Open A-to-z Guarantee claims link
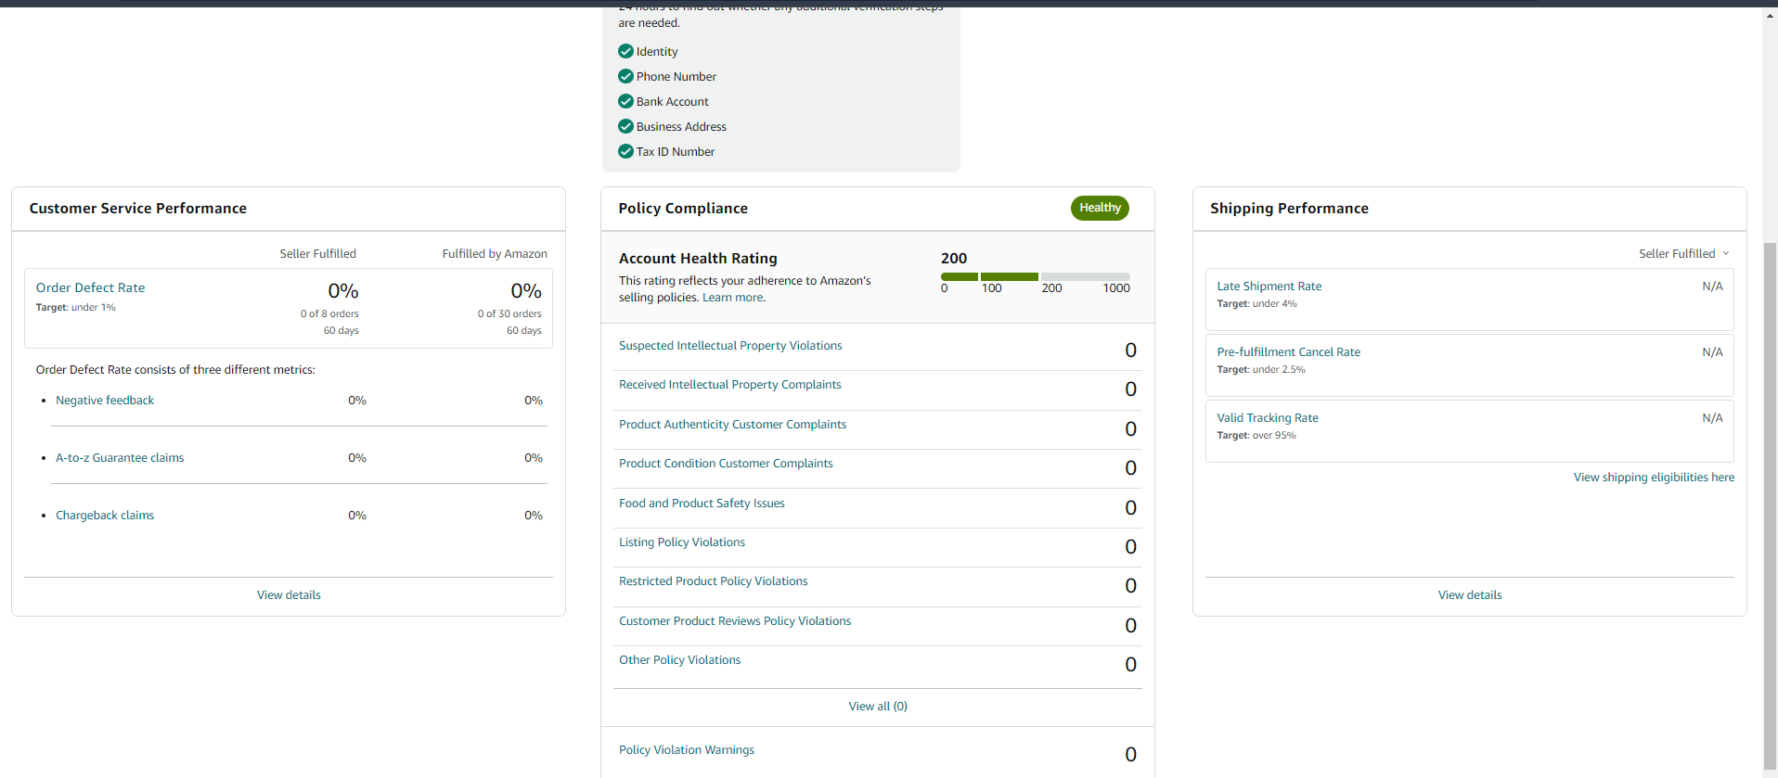 point(120,457)
